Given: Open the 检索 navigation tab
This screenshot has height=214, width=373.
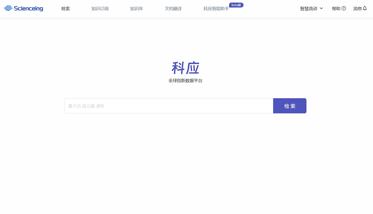Looking at the screenshot, I should pos(66,9).
